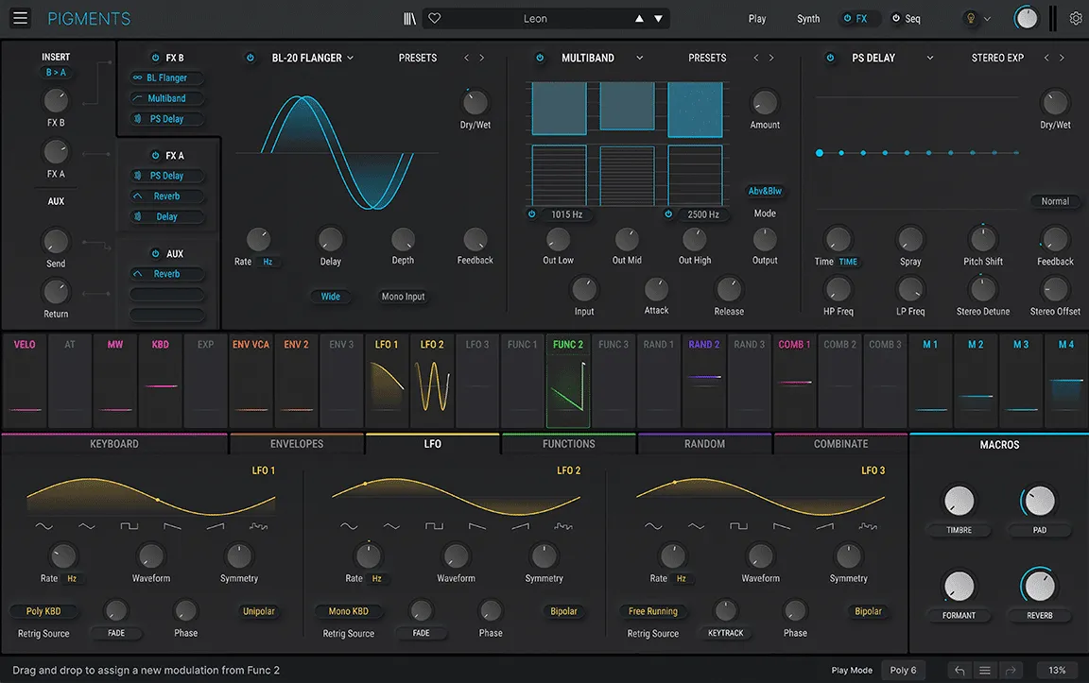This screenshot has width=1089, height=683.
Task: Open the preset library browser icon
Action: [x=409, y=19]
